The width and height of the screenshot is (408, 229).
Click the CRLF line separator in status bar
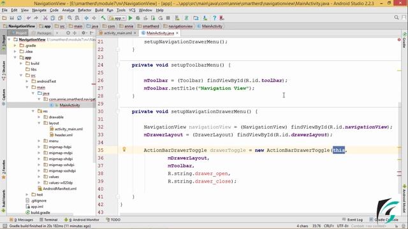[329, 226]
